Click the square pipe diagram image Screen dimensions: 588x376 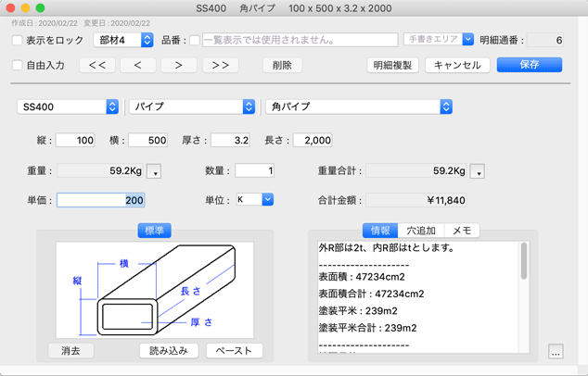(x=155, y=292)
